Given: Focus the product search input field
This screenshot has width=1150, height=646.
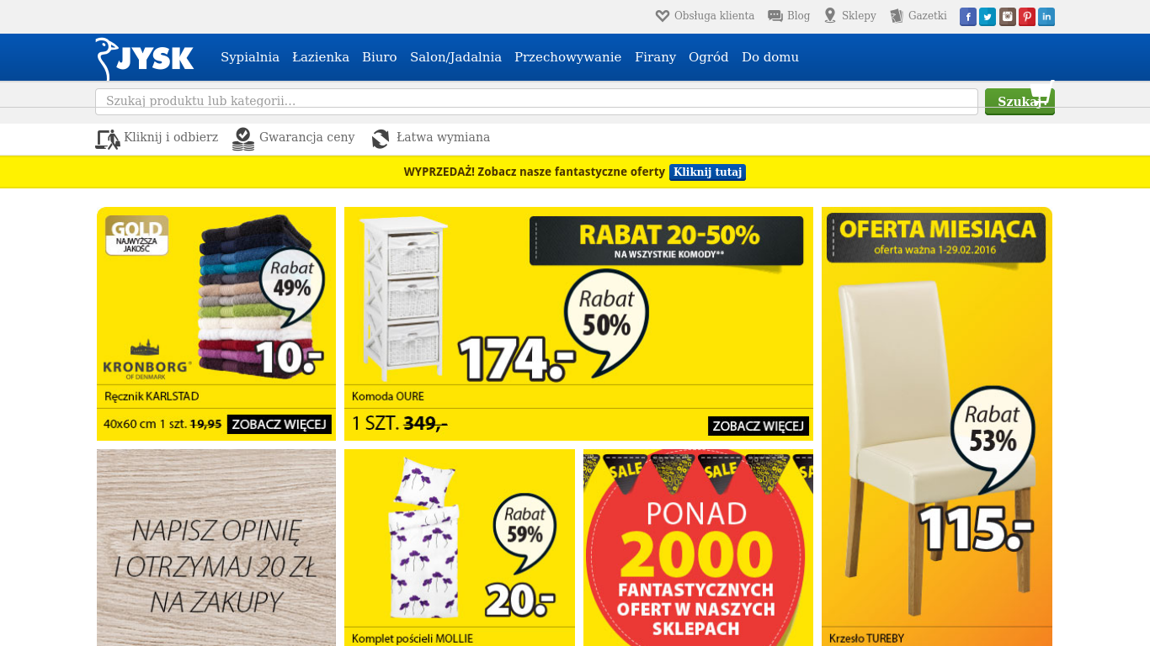Looking at the screenshot, I should 536,102.
